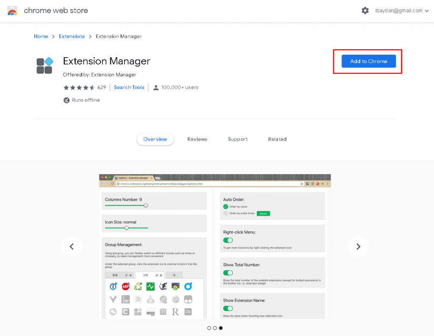The image size is (434, 336).
Task: Check the Order by name option
Action: pos(225,206)
